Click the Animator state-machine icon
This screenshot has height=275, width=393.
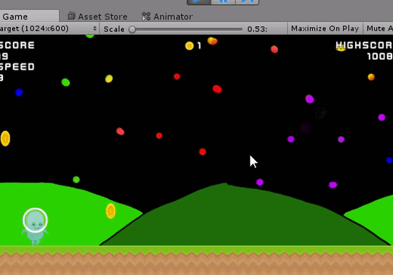point(146,17)
